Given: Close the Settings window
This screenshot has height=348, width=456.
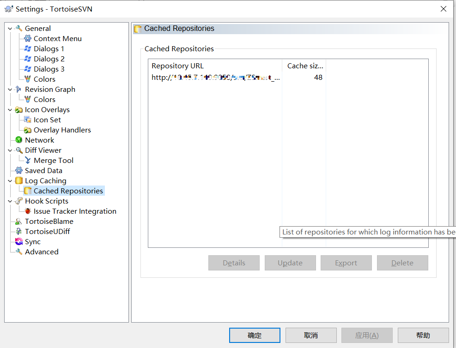Looking at the screenshot, I should coord(443,9).
